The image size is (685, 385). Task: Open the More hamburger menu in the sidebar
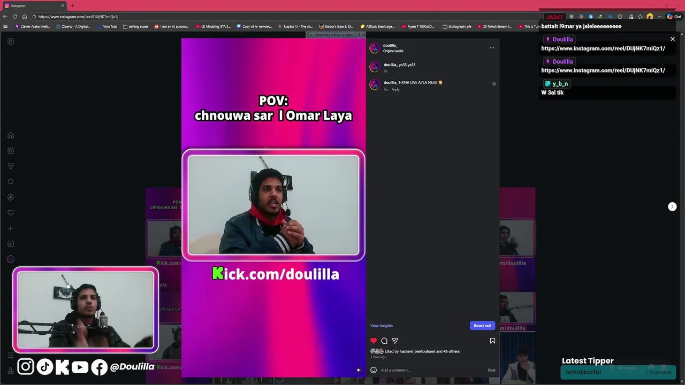click(x=10, y=355)
